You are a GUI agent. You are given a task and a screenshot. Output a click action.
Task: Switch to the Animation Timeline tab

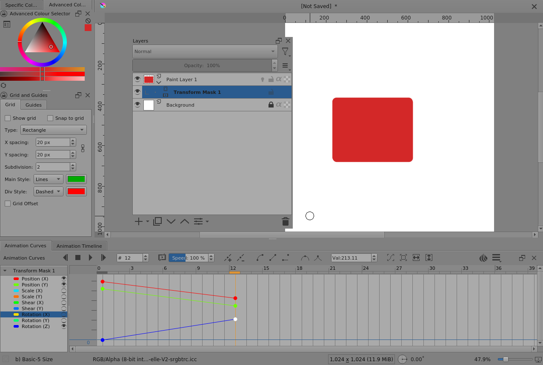(x=79, y=246)
